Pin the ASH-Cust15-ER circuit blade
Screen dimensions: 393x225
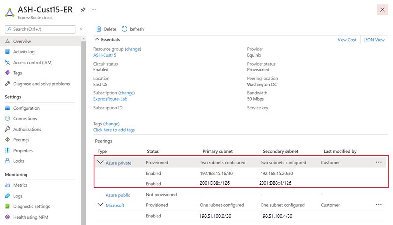tap(83, 10)
